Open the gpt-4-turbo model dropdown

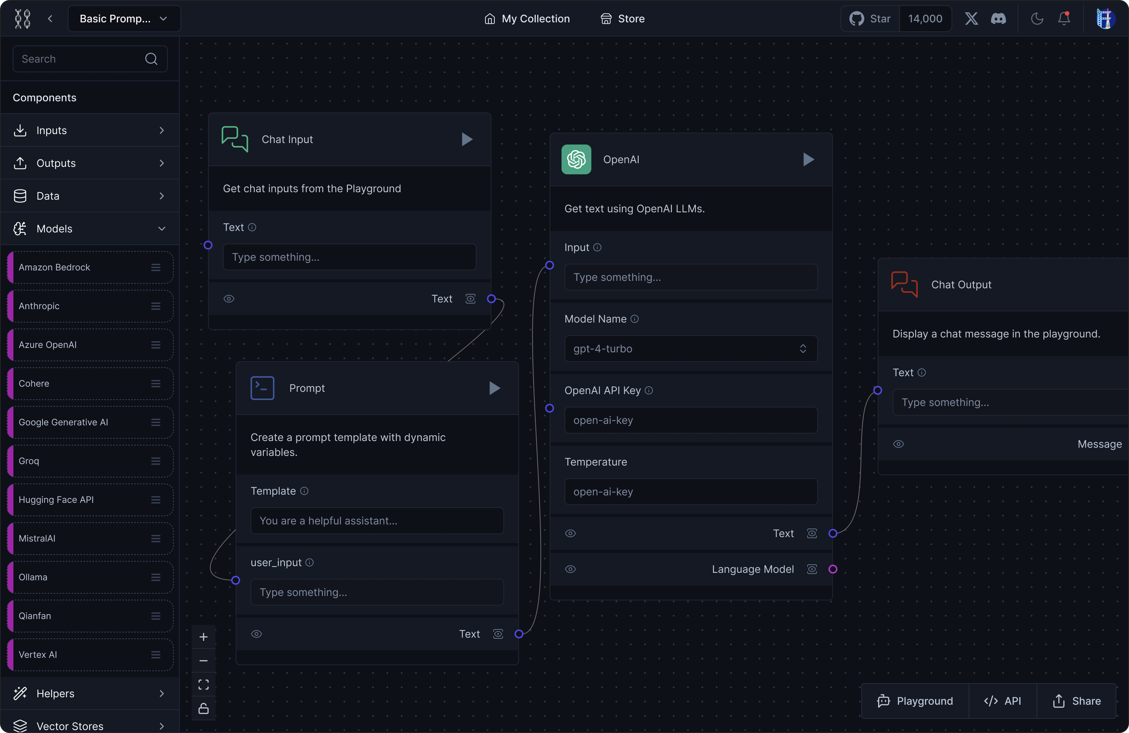click(691, 349)
